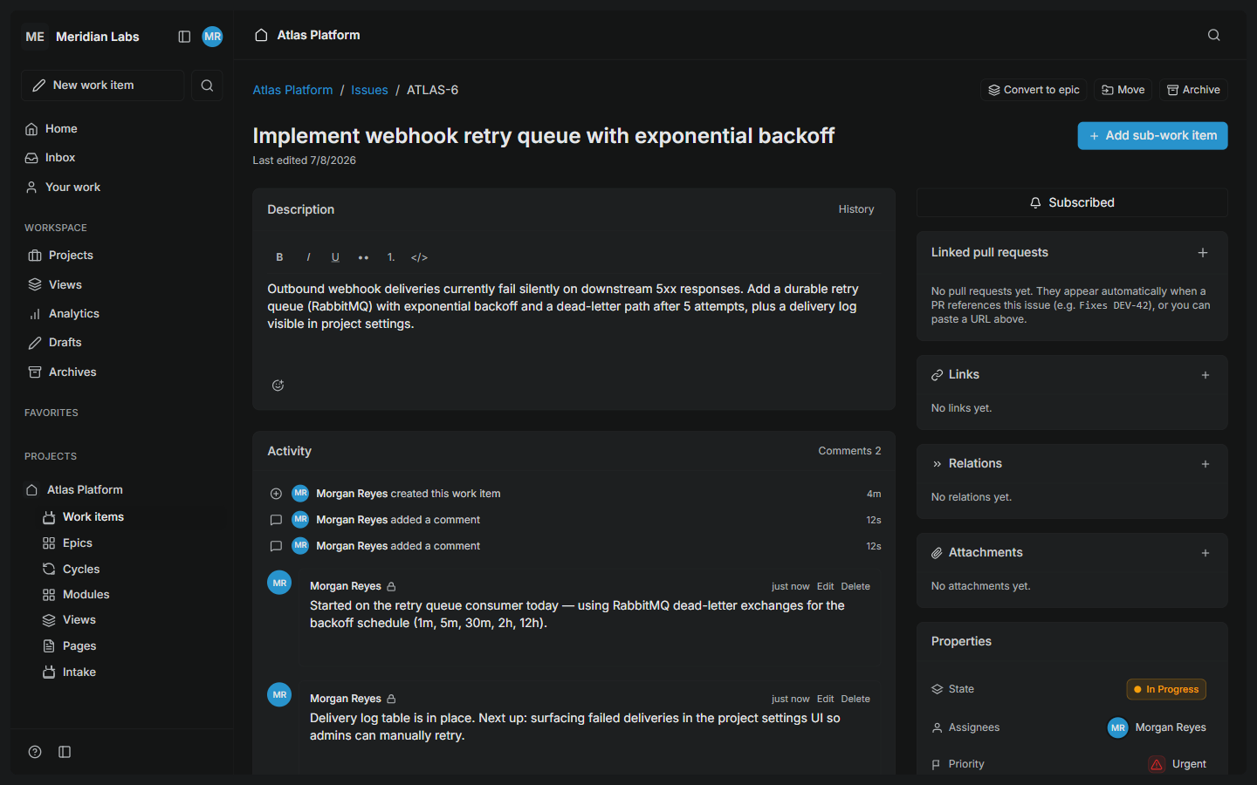
Task: Click the Move button
Action: 1123,90
